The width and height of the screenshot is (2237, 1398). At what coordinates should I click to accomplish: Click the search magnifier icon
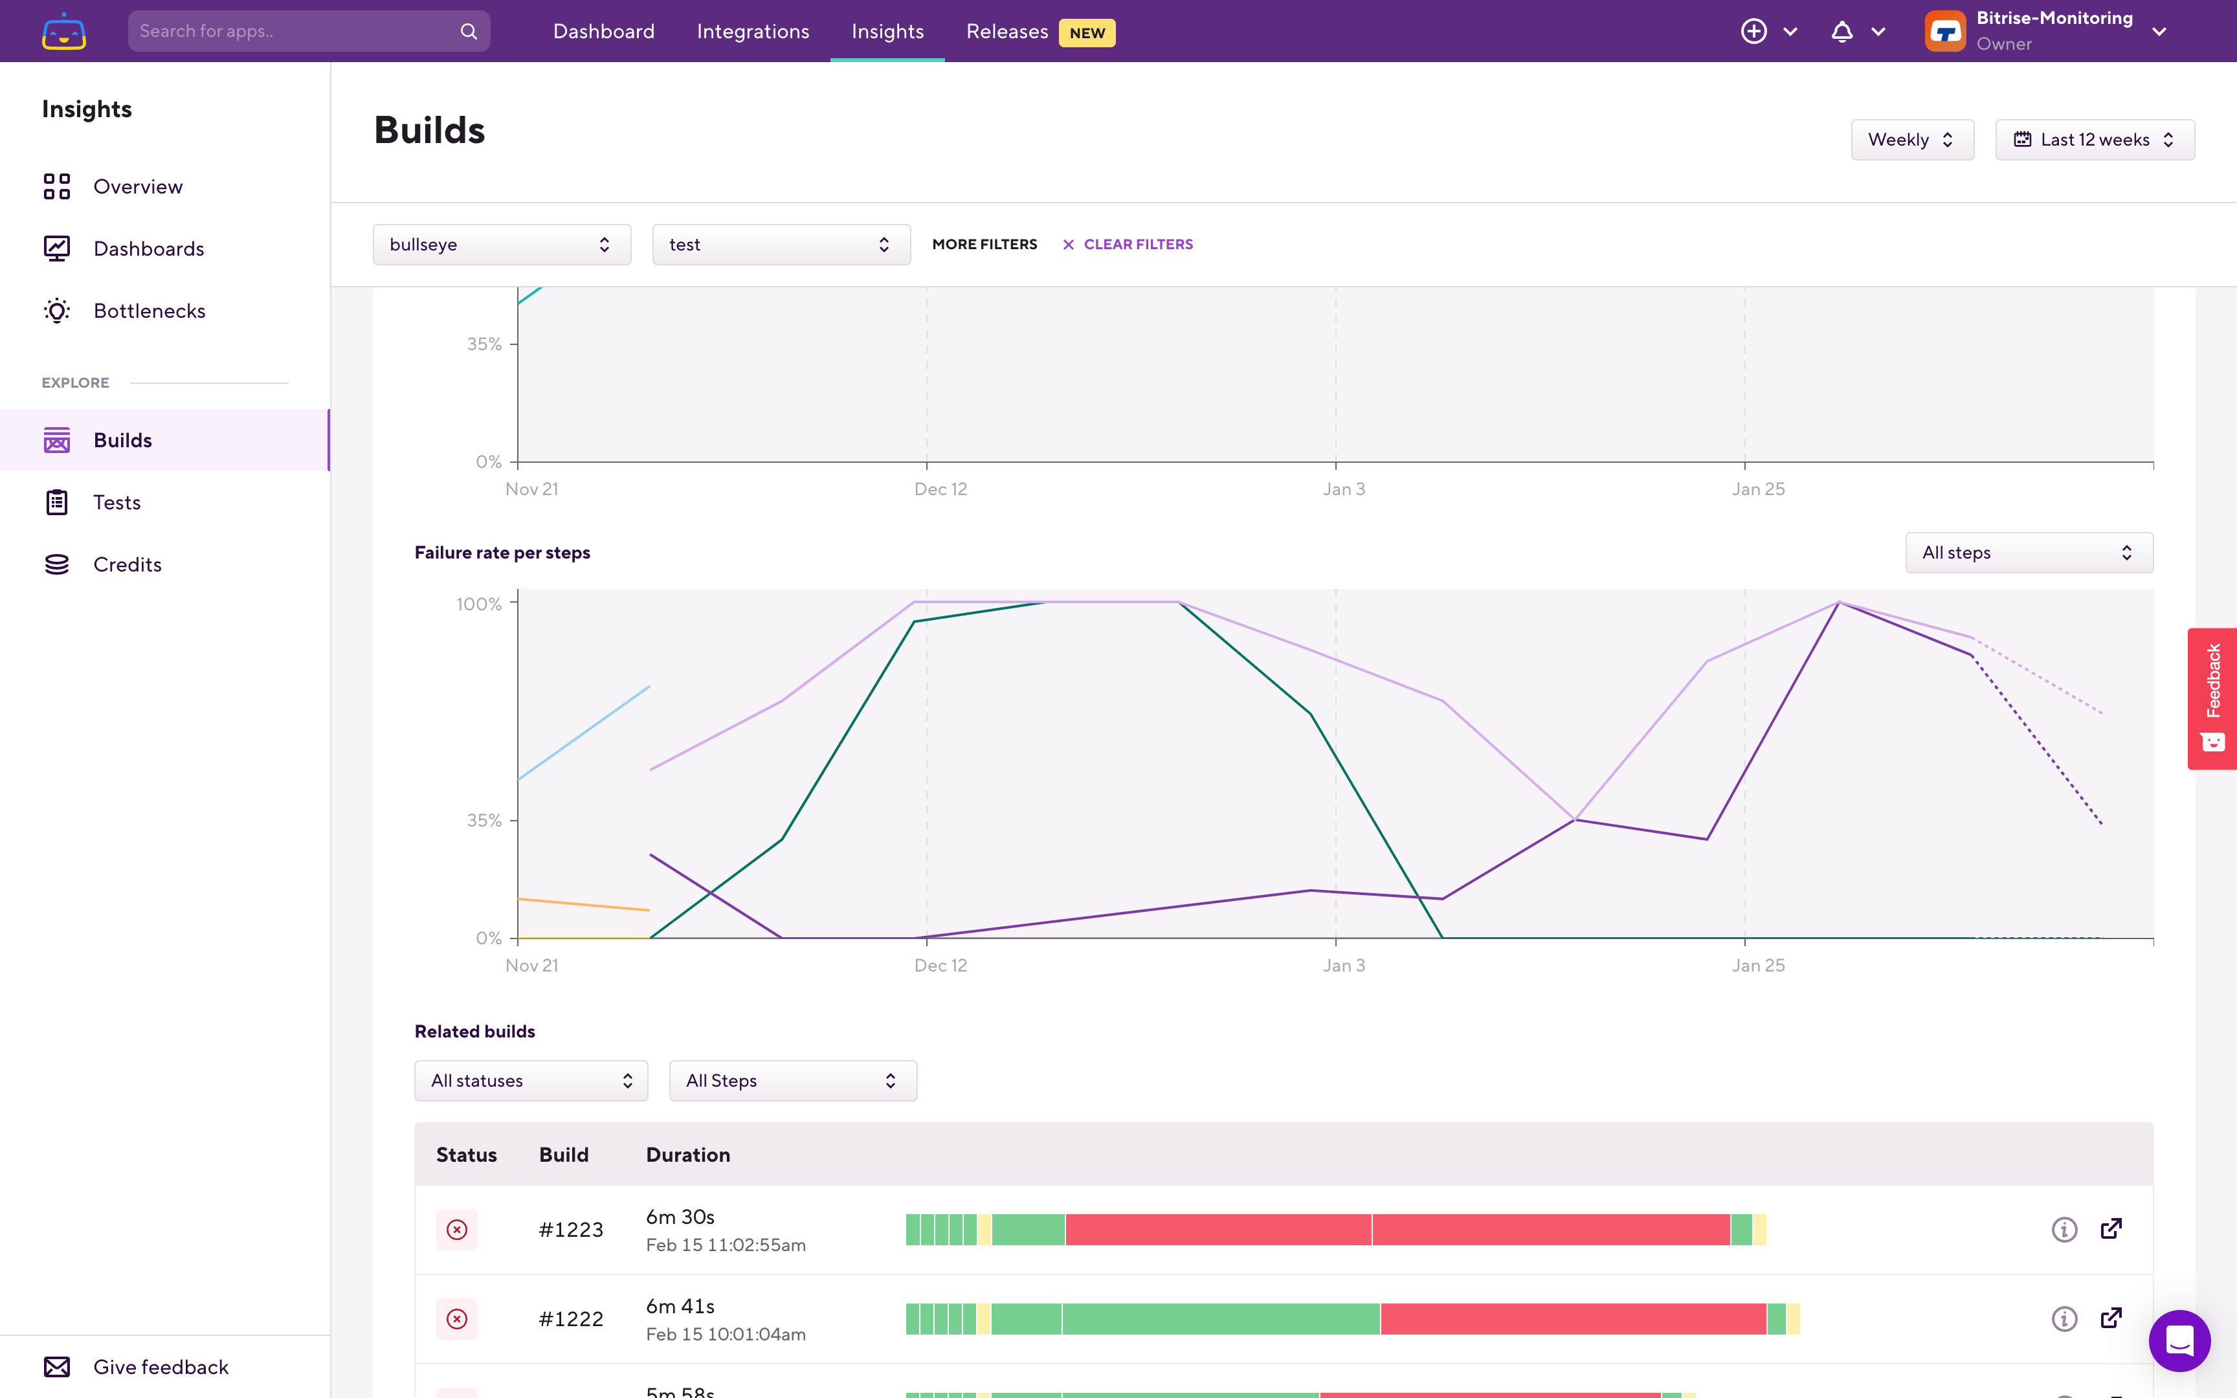469,32
